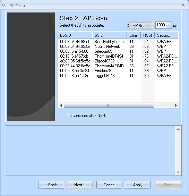Click the log panel scroll down arrow

click(x=178, y=172)
